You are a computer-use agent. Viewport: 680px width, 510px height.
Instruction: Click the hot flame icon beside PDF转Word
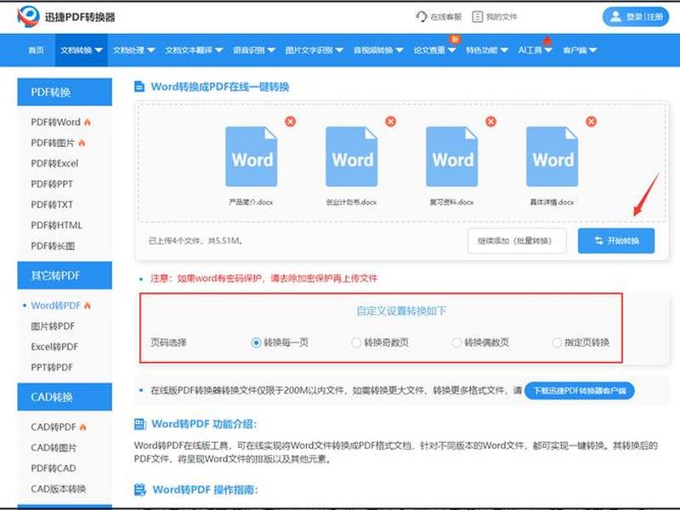click(x=88, y=122)
